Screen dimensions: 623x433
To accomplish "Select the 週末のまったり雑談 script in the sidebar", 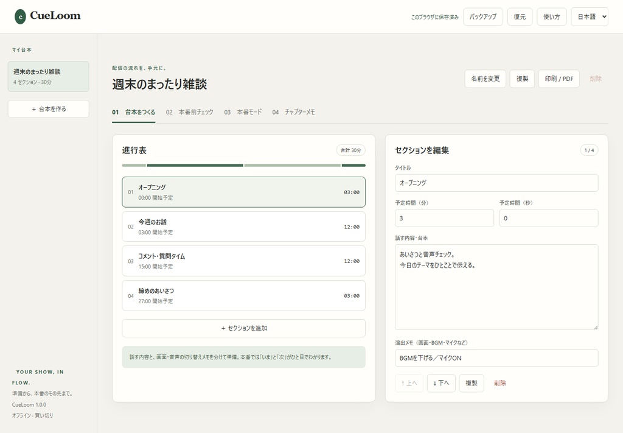I will 49,76.
